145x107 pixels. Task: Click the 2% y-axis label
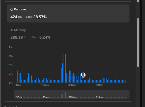(x=11, y=74)
